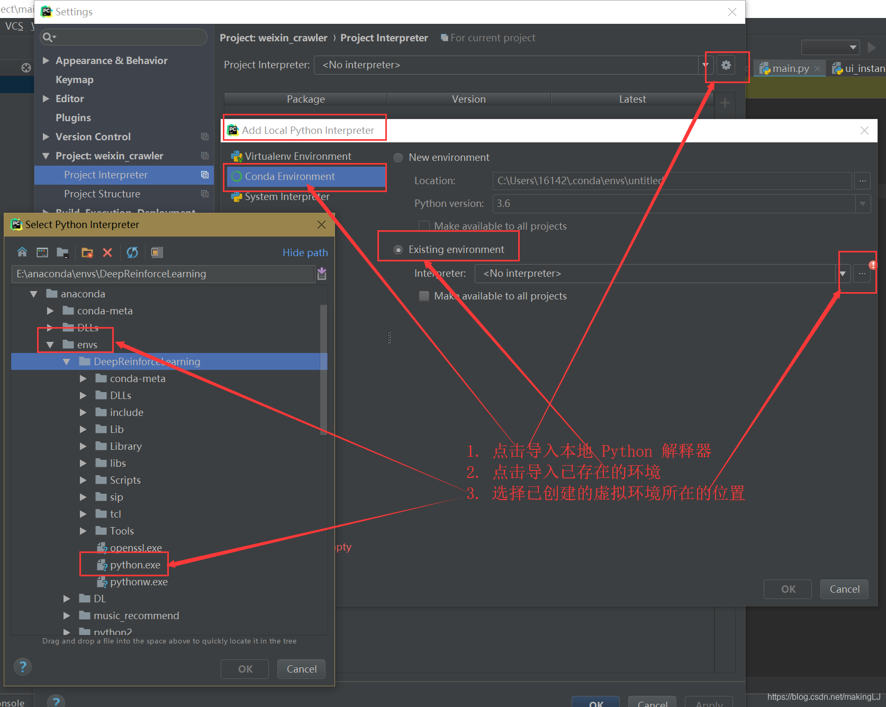Select Existing environment radio button

(399, 250)
